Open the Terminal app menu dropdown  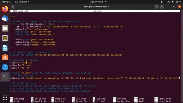(x=22, y=2)
